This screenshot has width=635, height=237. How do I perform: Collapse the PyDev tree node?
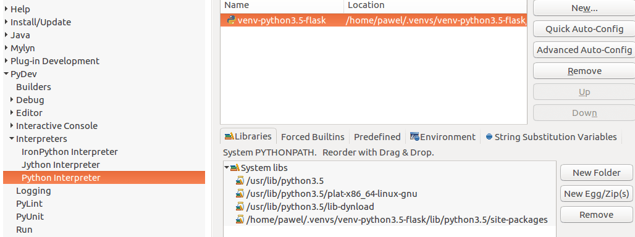pos(6,74)
